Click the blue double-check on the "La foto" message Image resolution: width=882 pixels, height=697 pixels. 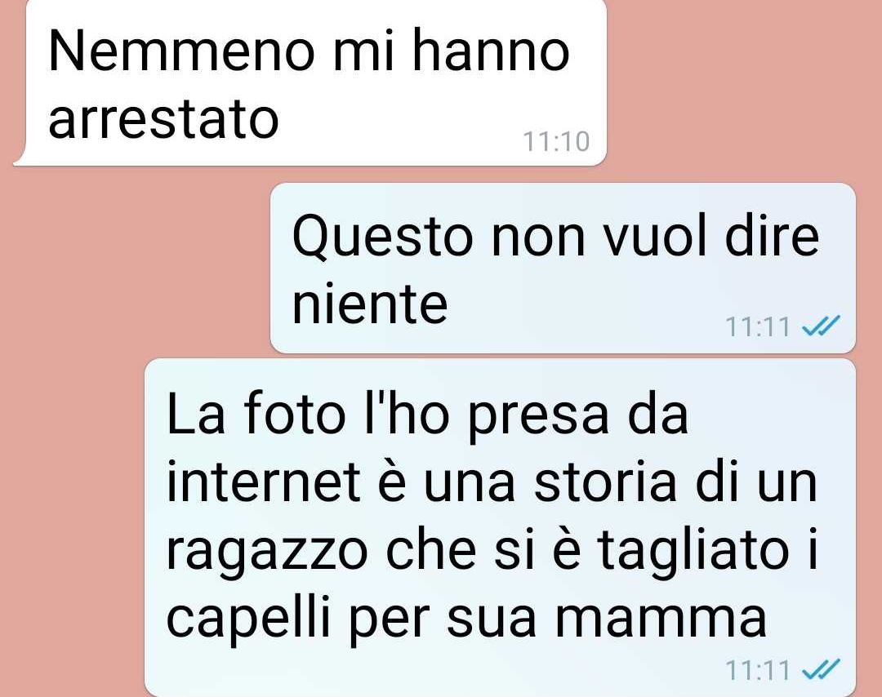(820, 669)
